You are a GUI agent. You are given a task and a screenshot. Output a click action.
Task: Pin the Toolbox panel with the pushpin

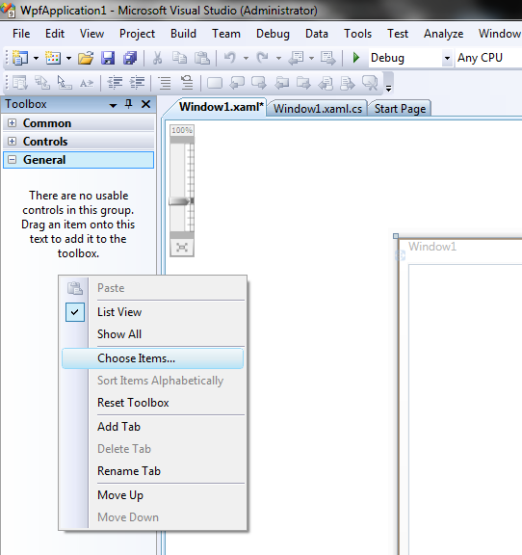click(128, 104)
